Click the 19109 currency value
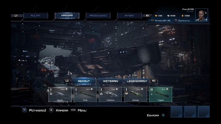The width and height of the screenshot is (221, 124). [173, 16]
